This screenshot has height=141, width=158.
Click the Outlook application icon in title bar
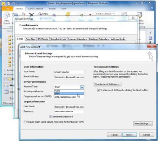pyautogui.click(x=4, y=4)
